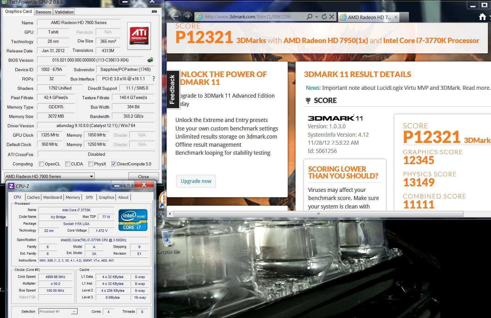Screen dimensions: 491x318
Task: Open the Caches tab in CPU-Z
Action: coord(33,197)
